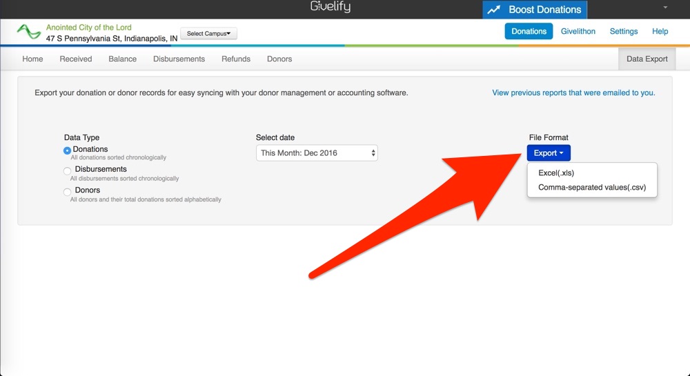This screenshot has width=690, height=376.
Task: Open the Help link
Action: pos(660,31)
